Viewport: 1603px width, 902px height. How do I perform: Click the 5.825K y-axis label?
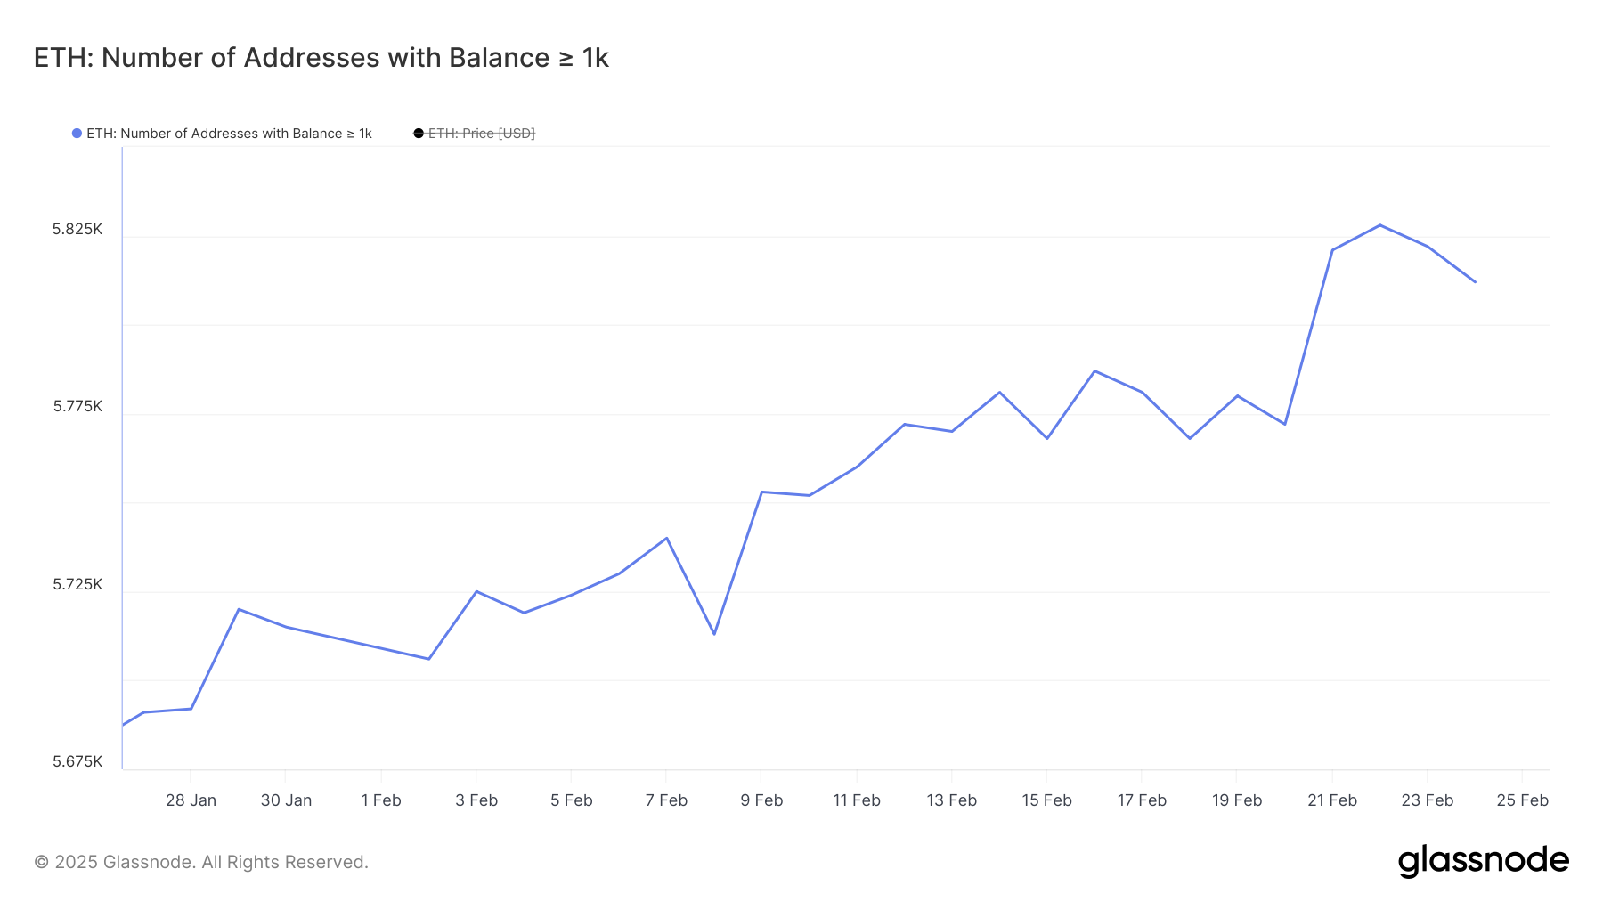[x=77, y=230]
